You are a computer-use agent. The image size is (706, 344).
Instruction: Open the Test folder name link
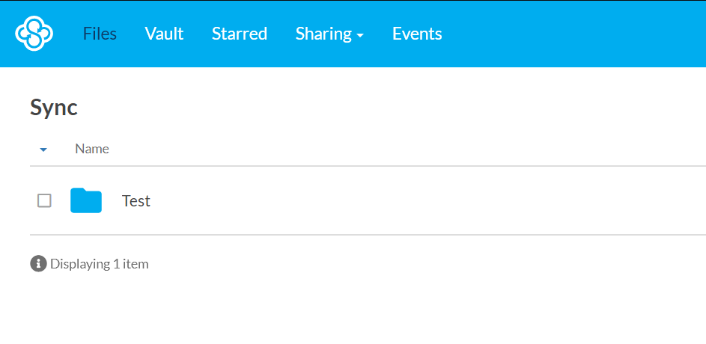coord(136,200)
